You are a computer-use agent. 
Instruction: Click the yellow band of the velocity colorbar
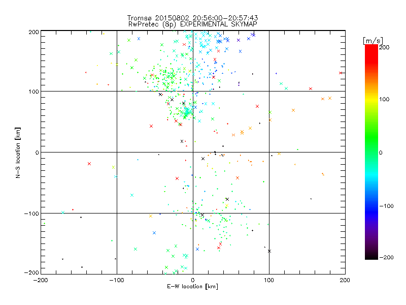(371, 99)
